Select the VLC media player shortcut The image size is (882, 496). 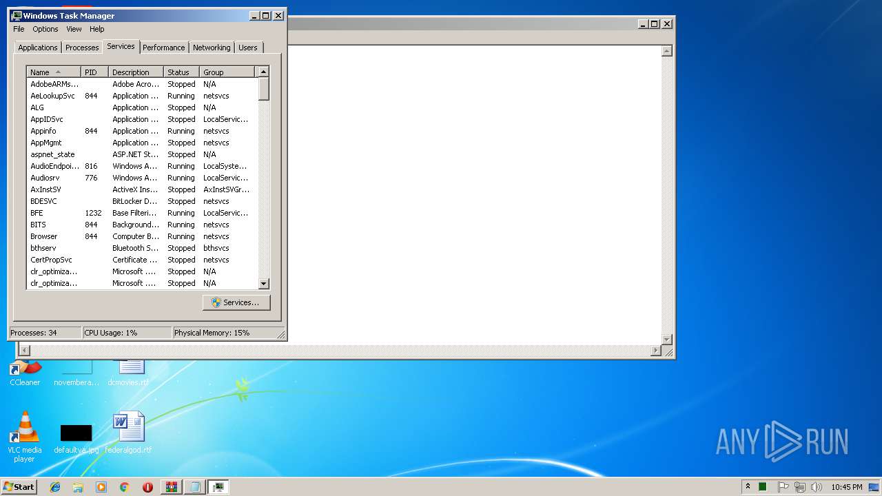(24, 436)
